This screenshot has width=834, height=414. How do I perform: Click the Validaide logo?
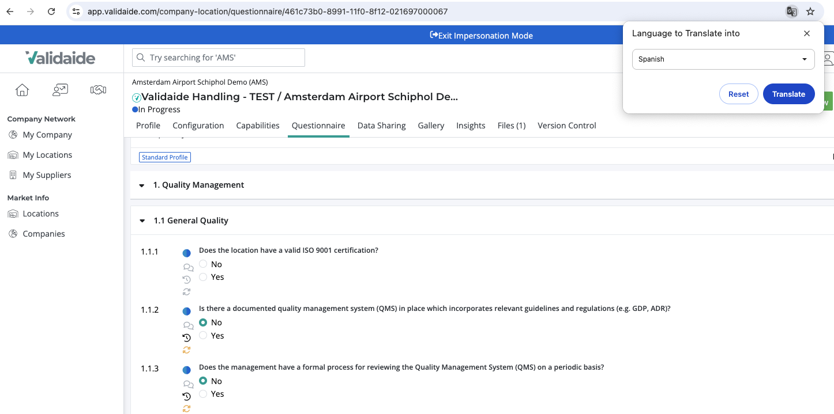(61, 58)
